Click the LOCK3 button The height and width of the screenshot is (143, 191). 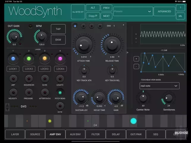tap(45, 69)
